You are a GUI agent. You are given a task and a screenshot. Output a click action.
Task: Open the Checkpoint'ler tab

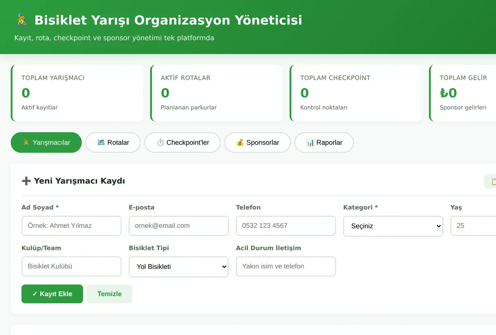(182, 143)
